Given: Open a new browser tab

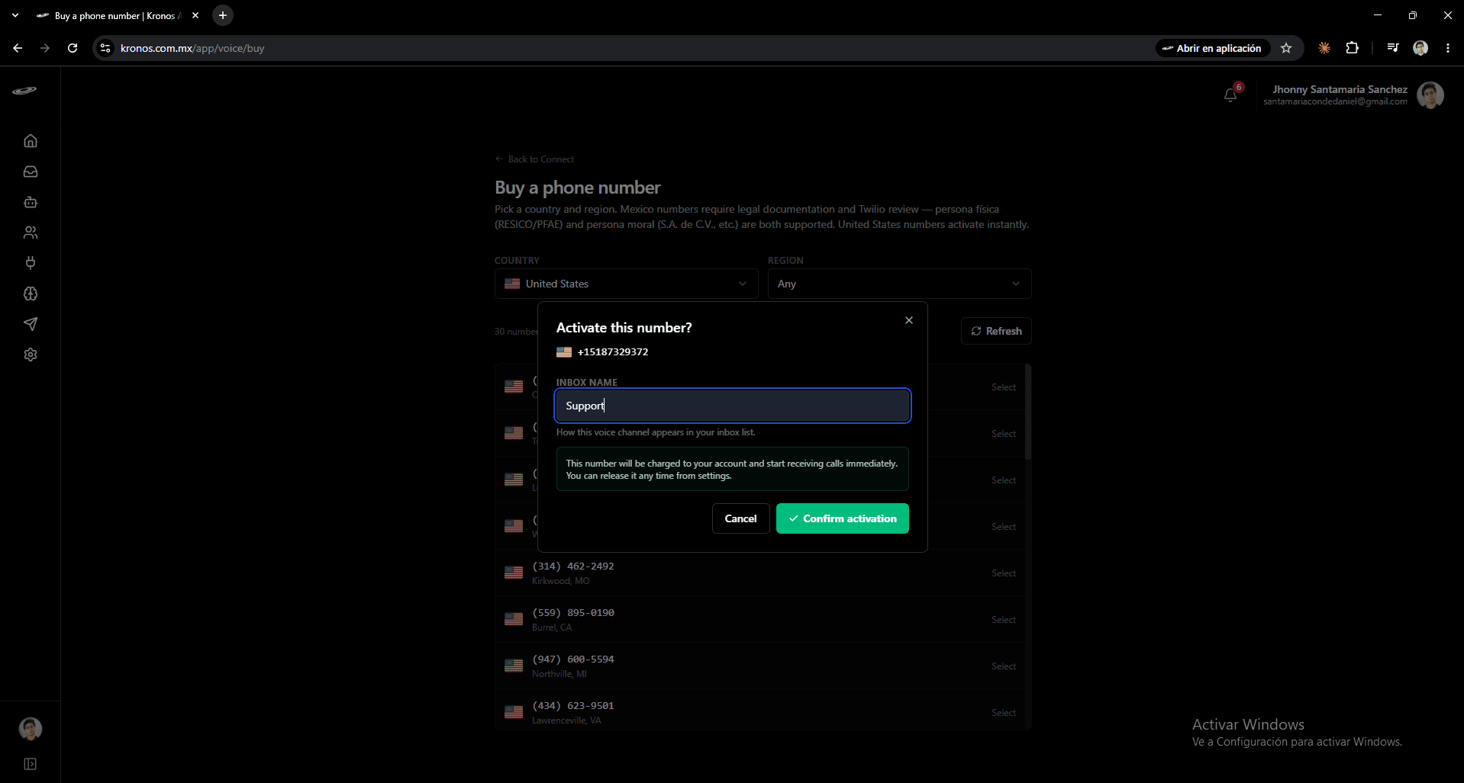Looking at the screenshot, I should 223,15.
